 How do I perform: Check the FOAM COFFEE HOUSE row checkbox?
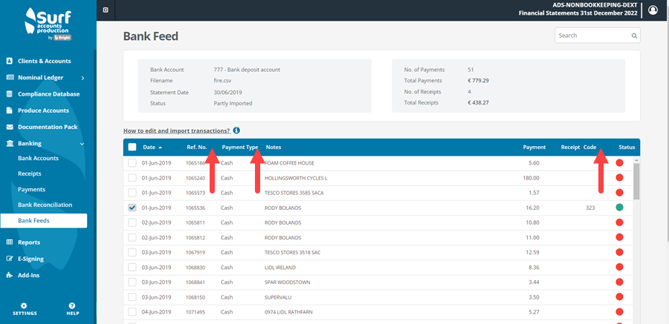pyautogui.click(x=132, y=162)
